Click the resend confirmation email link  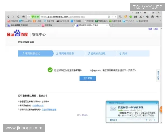[38, 105]
